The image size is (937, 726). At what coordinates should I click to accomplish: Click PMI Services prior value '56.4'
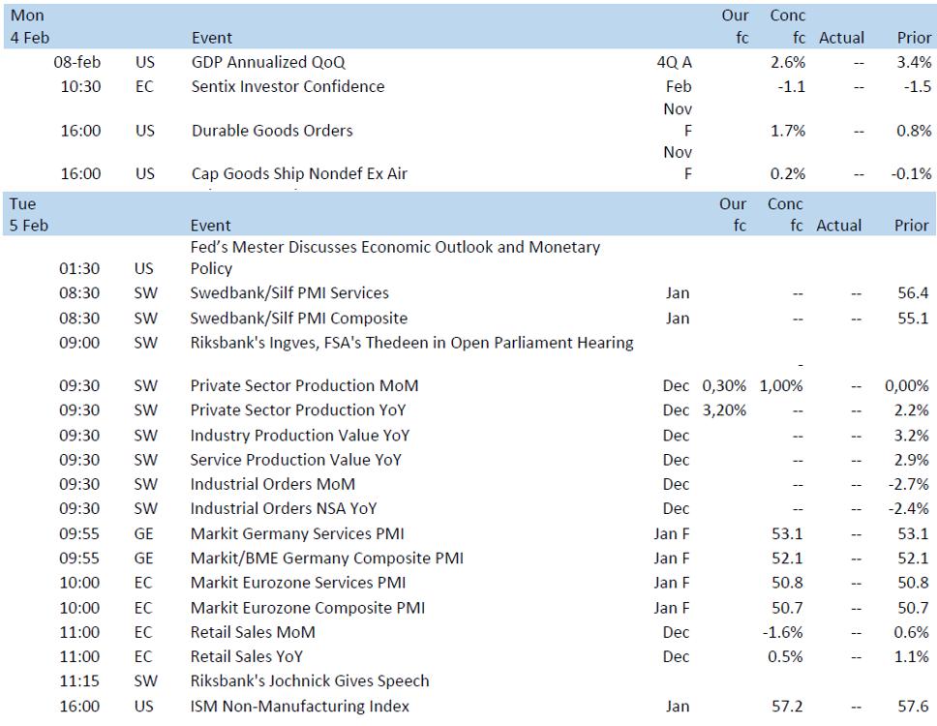[x=913, y=292]
